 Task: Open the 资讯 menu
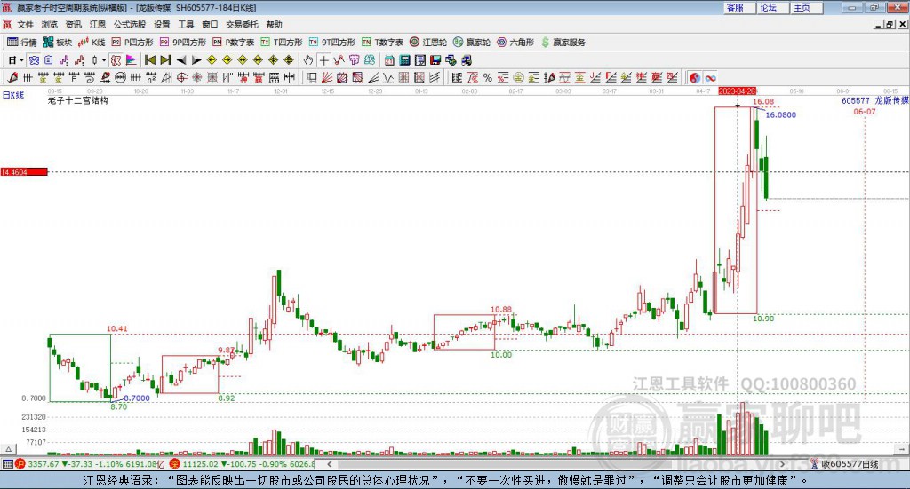(73, 24)
